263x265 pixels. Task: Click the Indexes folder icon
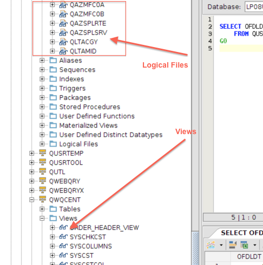coord(53,79)
